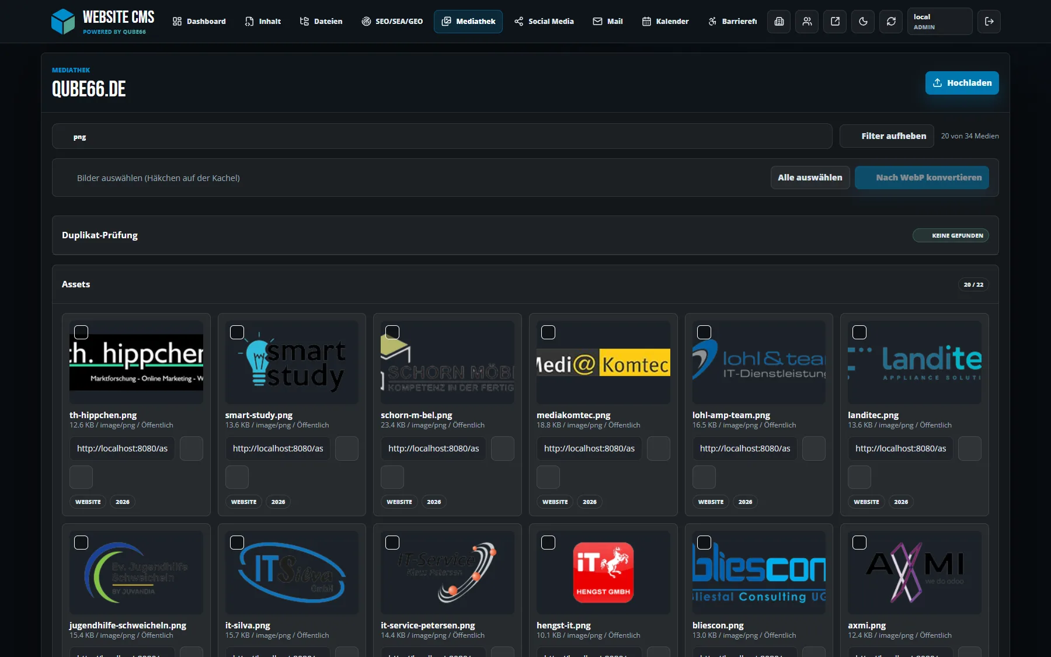Open the users icon button in header
The image size is (1051, 657).
click(807, 22)
